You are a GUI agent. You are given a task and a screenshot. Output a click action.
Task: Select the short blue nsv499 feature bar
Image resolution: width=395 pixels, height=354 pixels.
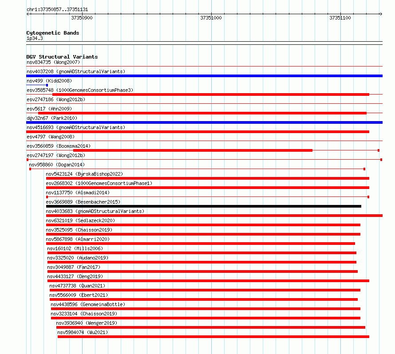tap(37, 85)
